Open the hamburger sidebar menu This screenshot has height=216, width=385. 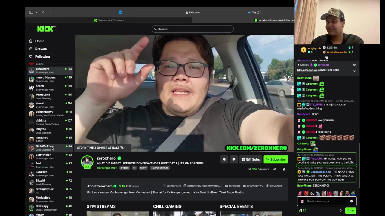tap(31, 29)
